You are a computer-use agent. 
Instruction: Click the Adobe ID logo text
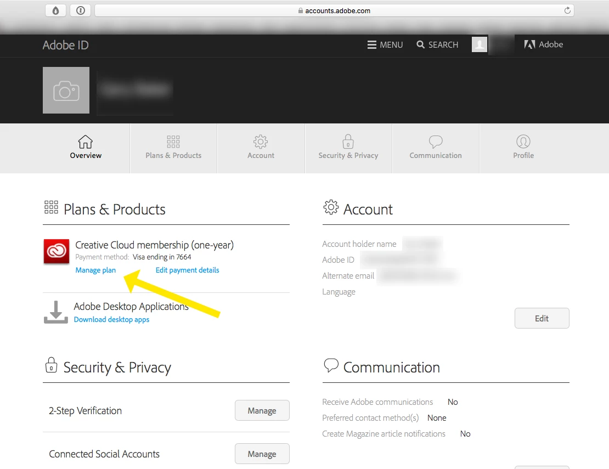click(66, 45)
